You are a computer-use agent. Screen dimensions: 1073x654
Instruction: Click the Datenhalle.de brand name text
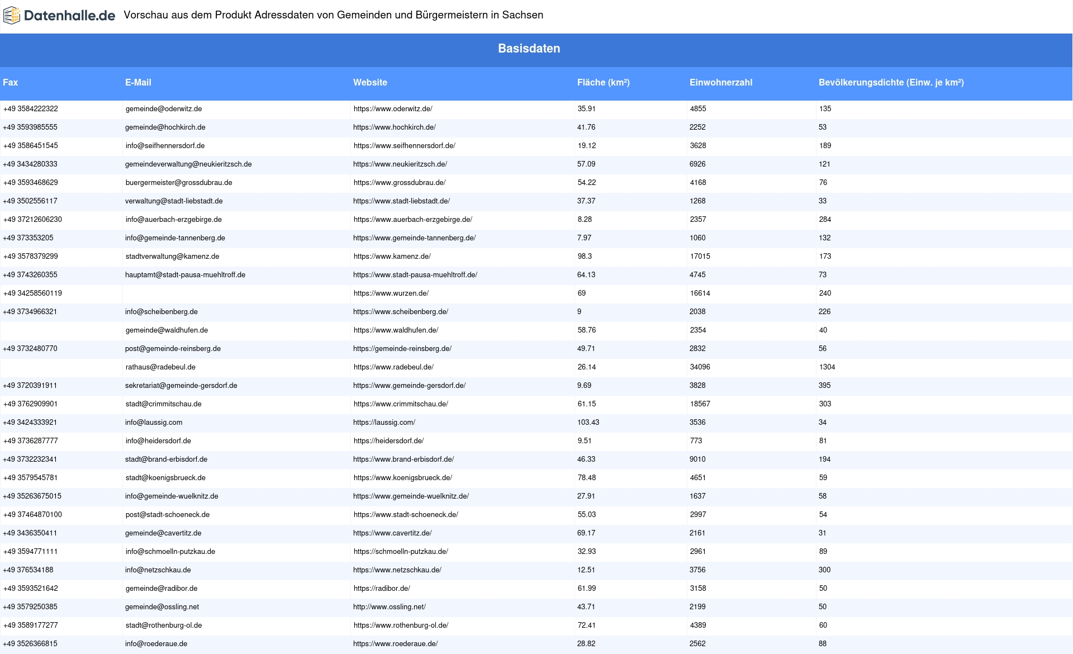coord(69,16)
